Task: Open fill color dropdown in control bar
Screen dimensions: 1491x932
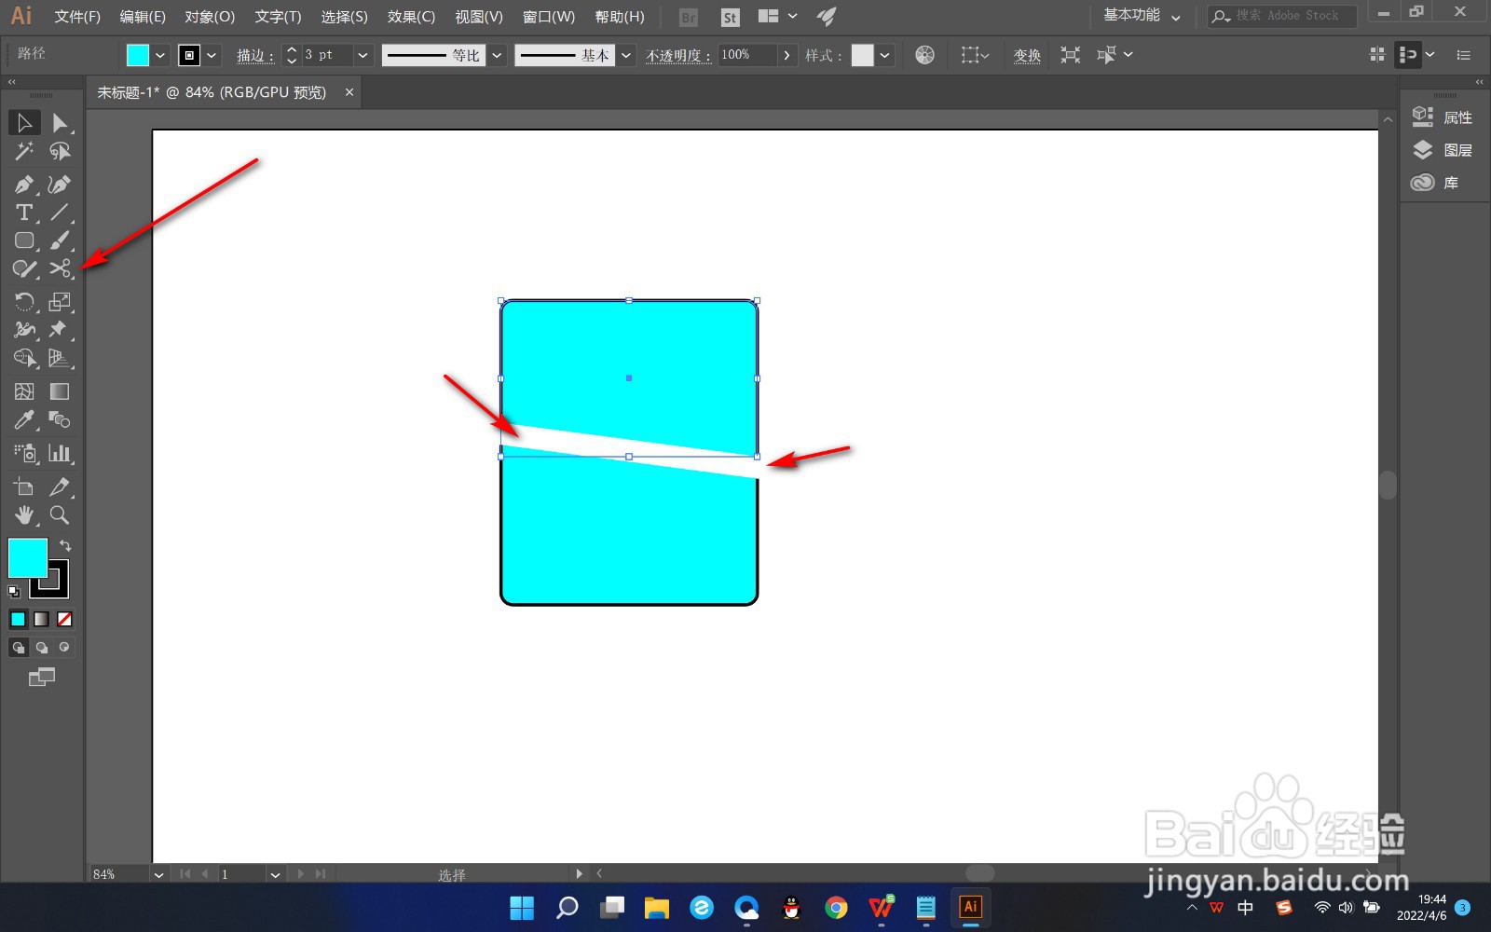Action: tap(160, 55)
